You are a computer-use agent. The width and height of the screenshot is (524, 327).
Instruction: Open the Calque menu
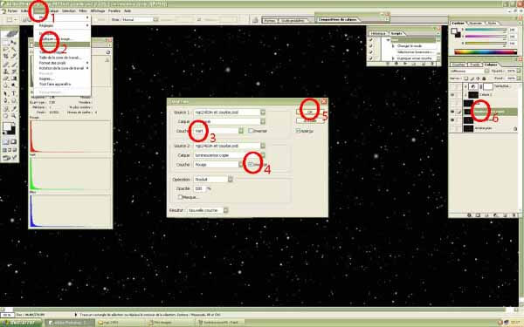pyautogui.click(x=53, y=11)
